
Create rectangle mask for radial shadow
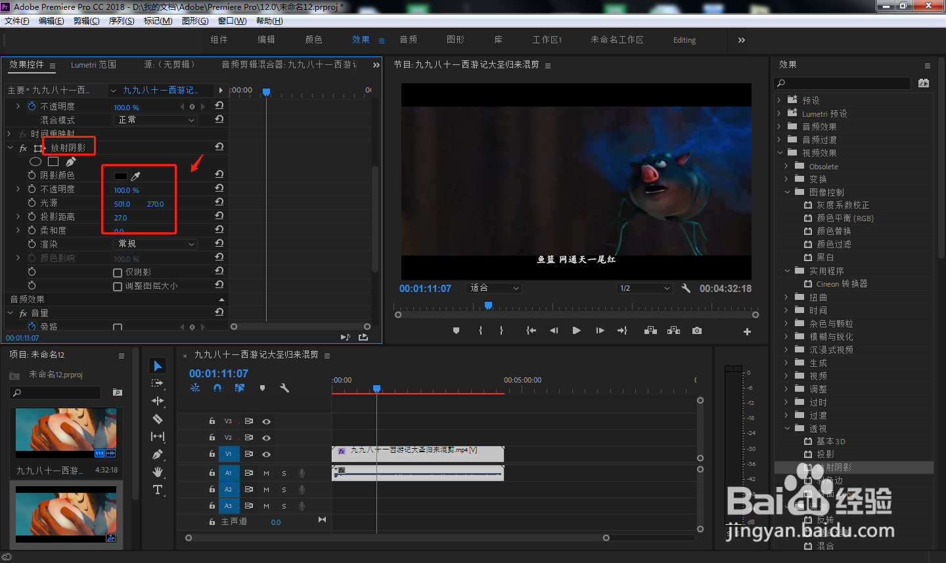coord(53,161)
